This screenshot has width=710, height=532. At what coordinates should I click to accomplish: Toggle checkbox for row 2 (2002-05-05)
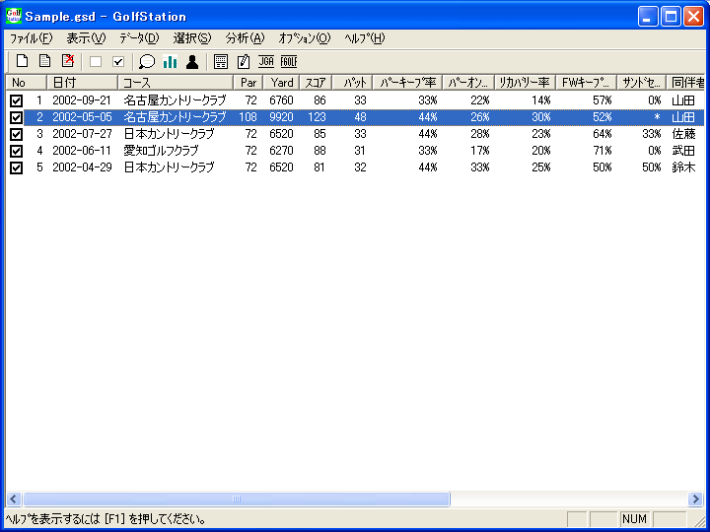(x=17, y=117)
